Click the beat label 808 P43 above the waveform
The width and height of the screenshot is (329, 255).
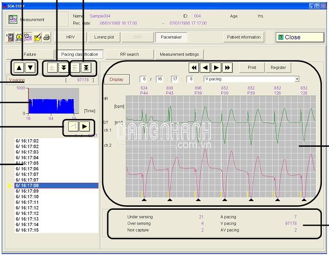(169, 90)
